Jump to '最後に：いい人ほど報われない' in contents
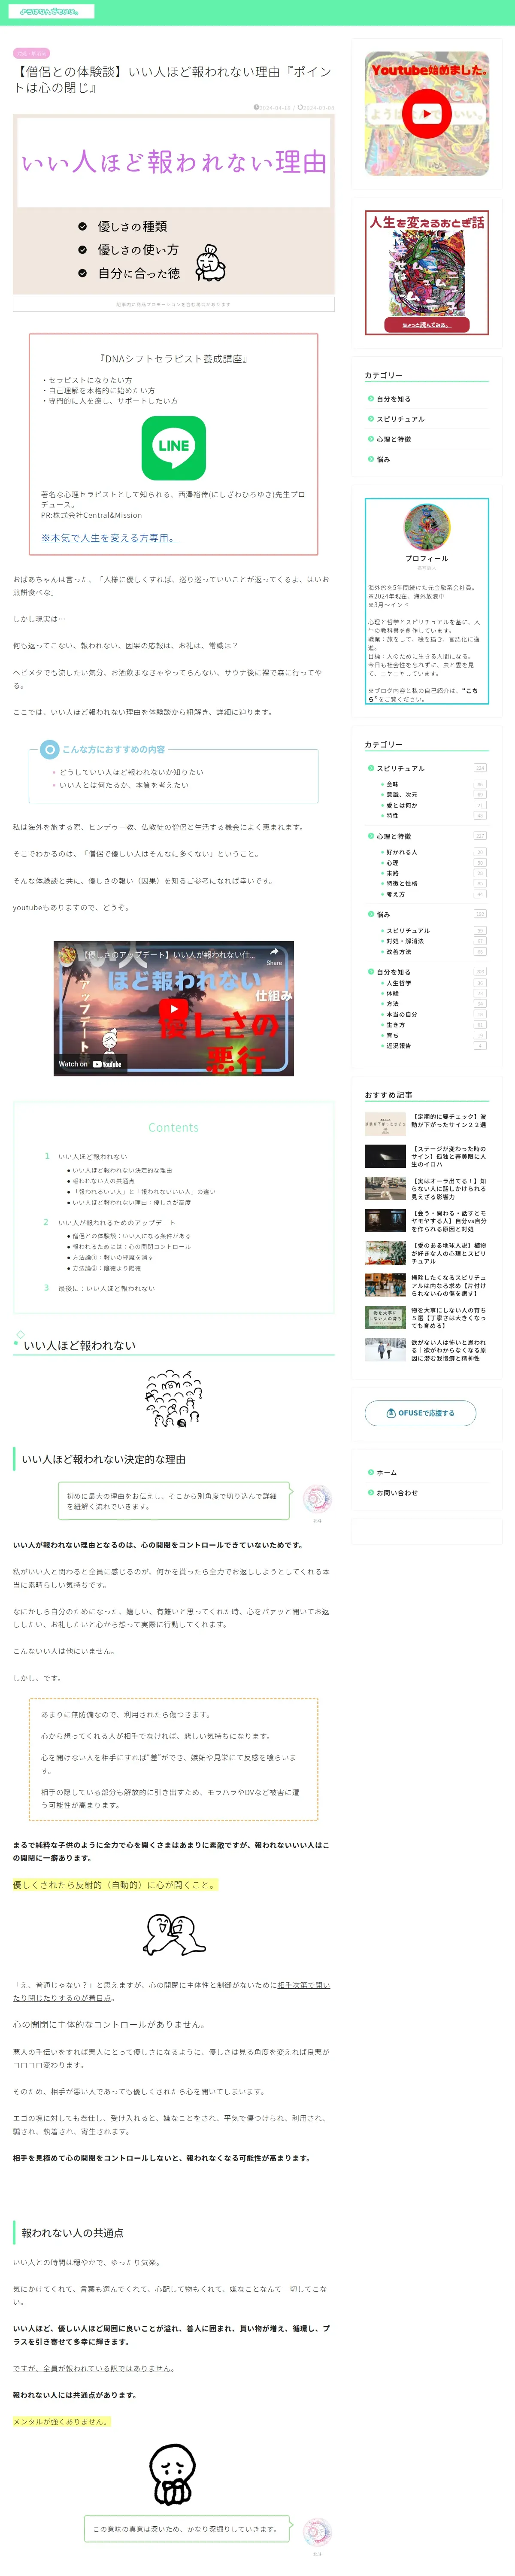Screen dimensions: 515x2576 pyautogui.click(x=106, y=1288)
